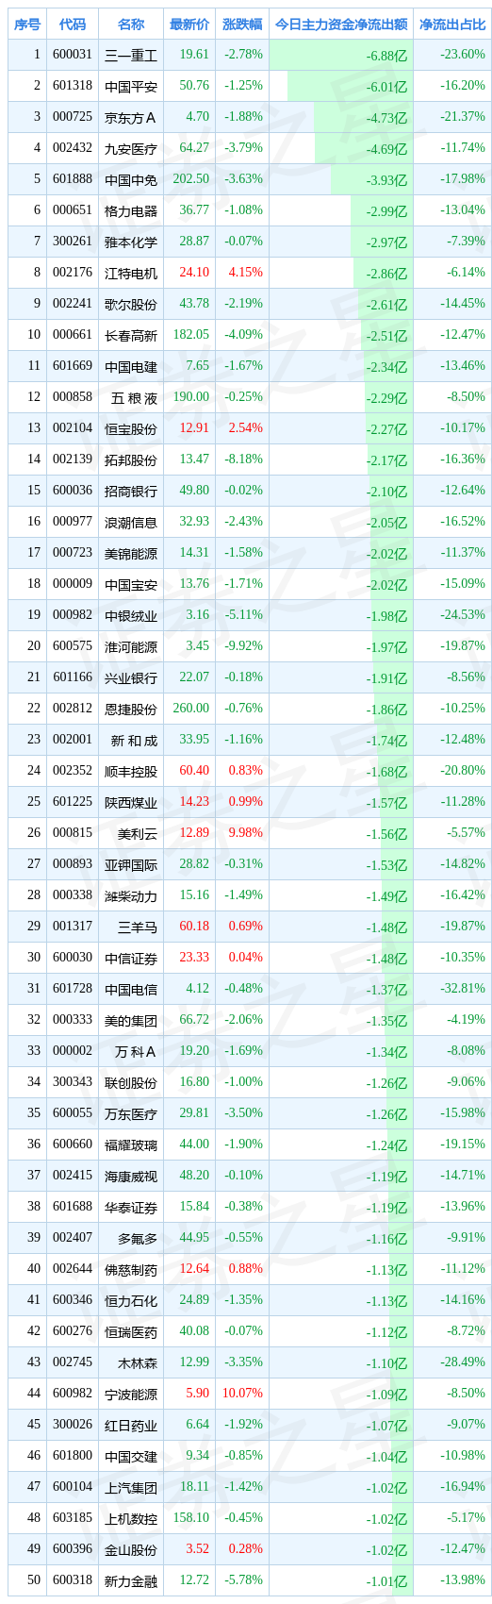Viewport: 492px width, 1604px height.
Task: Select stock name 雅本化学
Action: tap(131, 242)
